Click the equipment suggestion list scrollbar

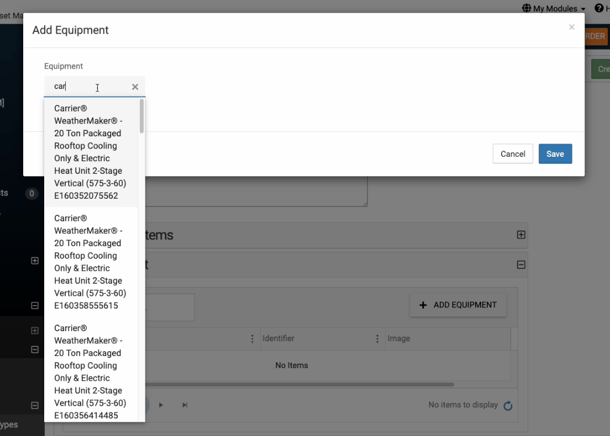click(142, 116)
